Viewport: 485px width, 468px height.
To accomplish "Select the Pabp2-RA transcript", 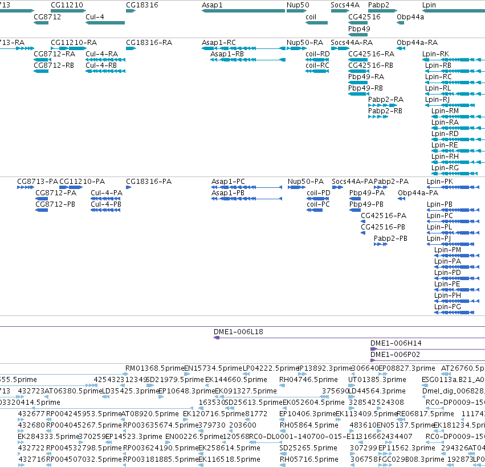I will pyautogui.click(x=382, y=105).
